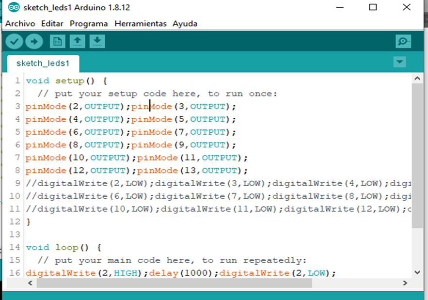This screenshot has width=428, height=300.
Task: Open a sketch using the Open icon
Action: tap(77, 42)
